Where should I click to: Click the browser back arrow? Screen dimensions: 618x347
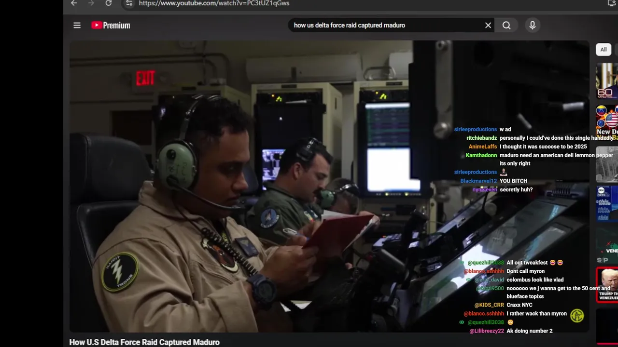[x=74, y=3]
